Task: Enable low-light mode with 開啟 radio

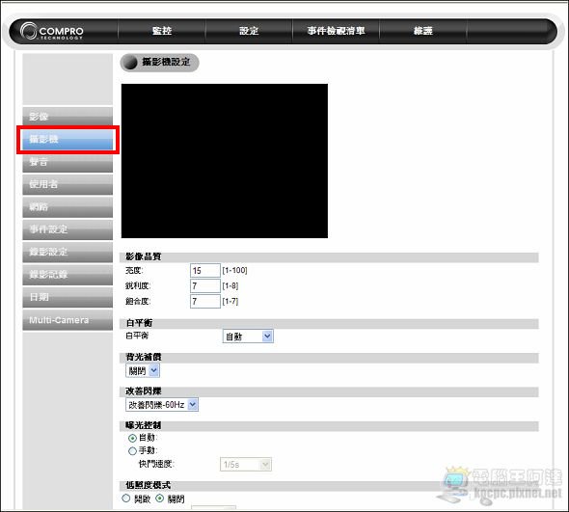Action: 126,499
